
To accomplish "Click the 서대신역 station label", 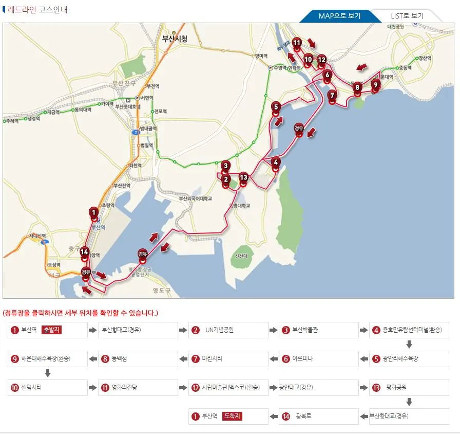I will click(37, 236).
